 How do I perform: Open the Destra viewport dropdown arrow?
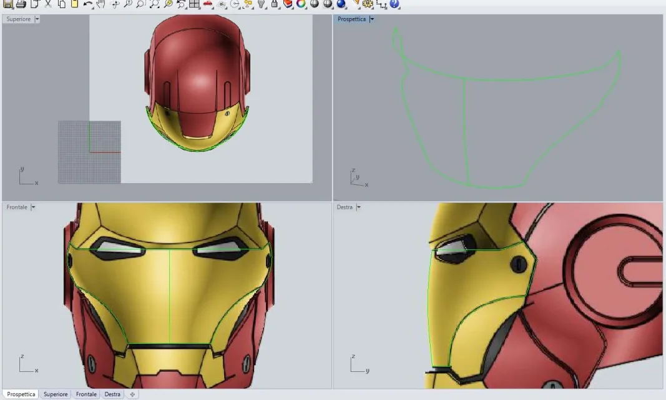pyautogui.click(x=358, y=207)
